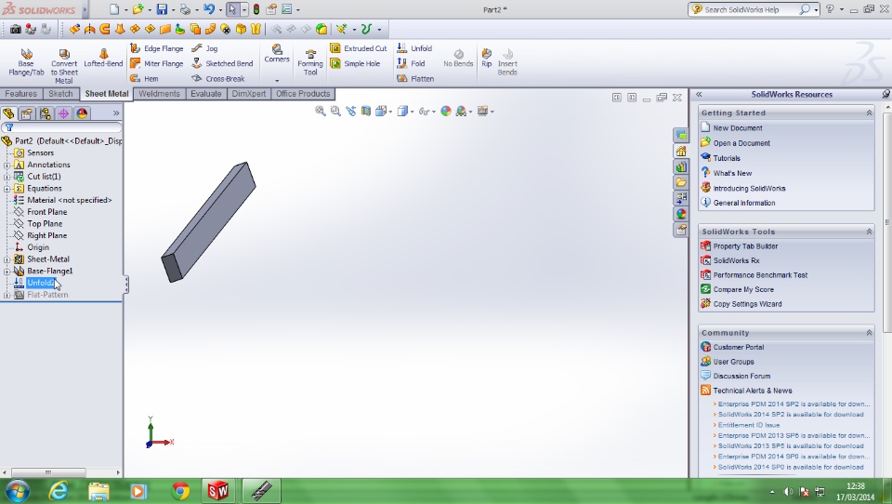This screenshot has height=504, width=892.
Task: Click the Extruded Cut tool
Action: tap(359, 48)
